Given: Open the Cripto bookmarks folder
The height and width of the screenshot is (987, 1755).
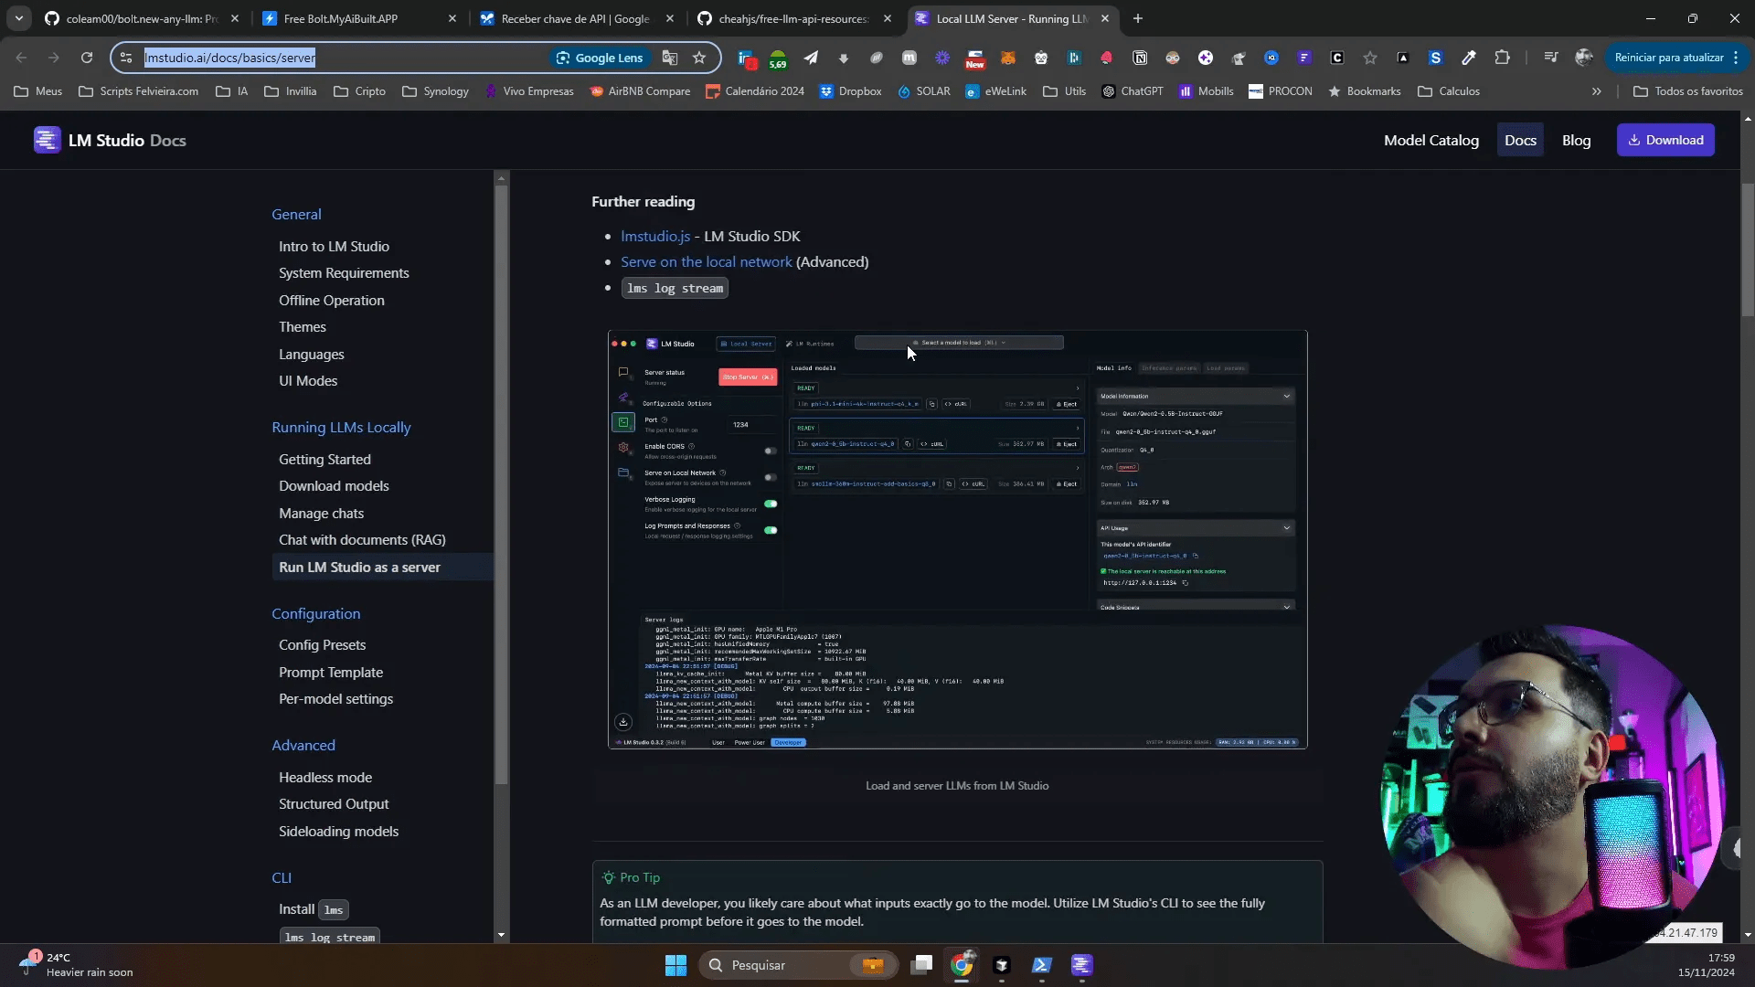Looking at the screenshot, I should 359,91.
